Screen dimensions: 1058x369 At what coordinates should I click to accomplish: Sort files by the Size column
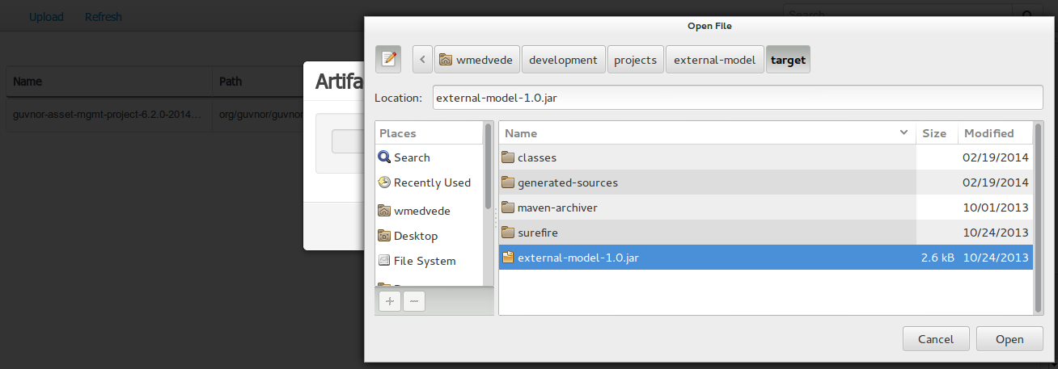(x=934, y=133)
